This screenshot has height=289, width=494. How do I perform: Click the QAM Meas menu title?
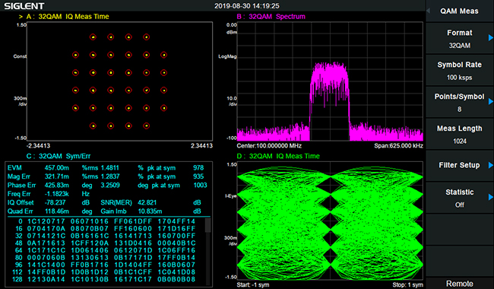click(x=459, y=11)
